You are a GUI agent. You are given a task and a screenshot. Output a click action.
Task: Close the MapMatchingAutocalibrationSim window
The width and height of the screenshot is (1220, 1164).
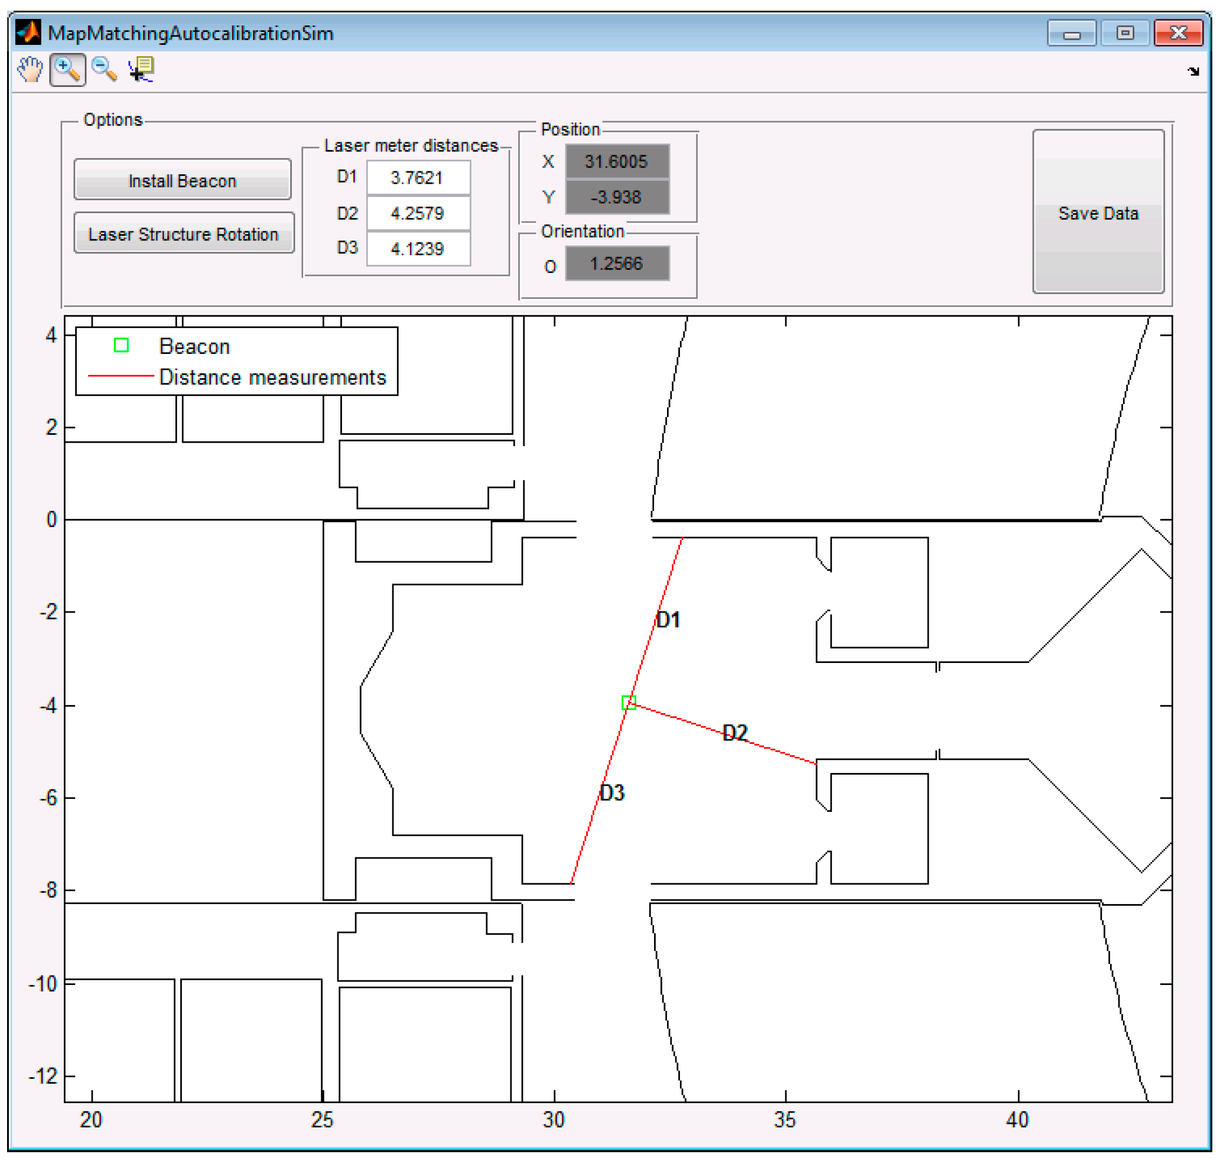1178,33
